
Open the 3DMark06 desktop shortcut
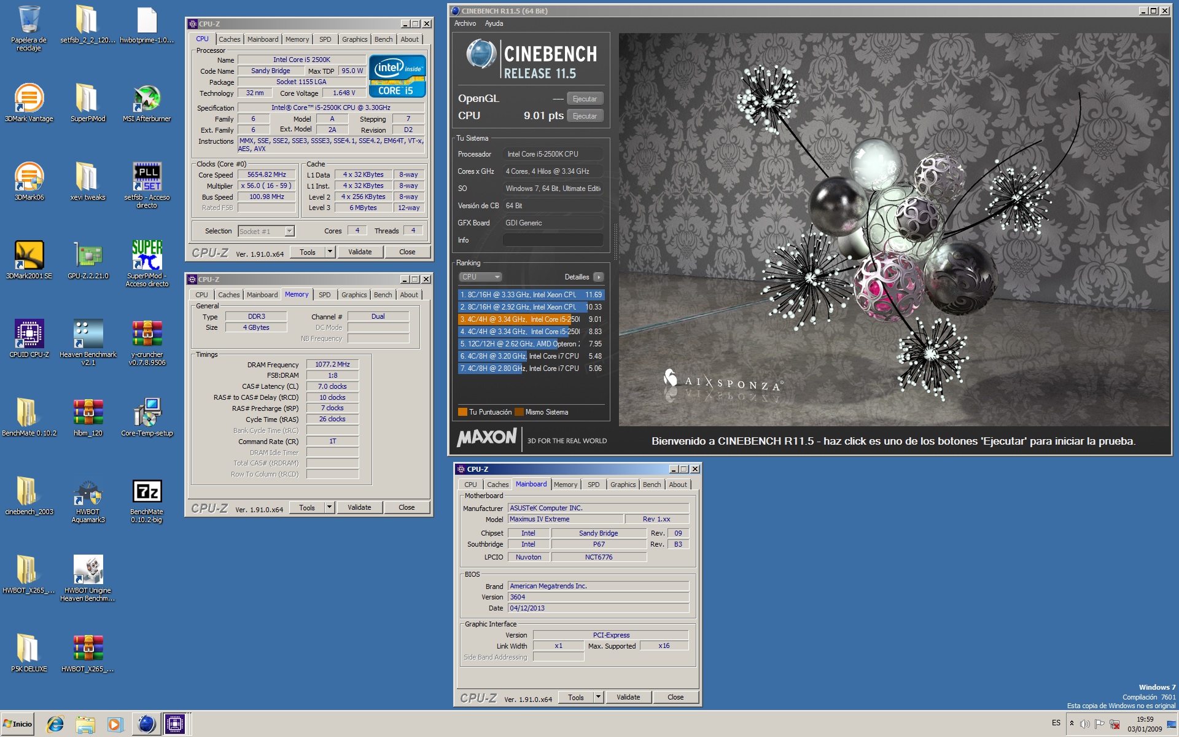pos(29,181)
